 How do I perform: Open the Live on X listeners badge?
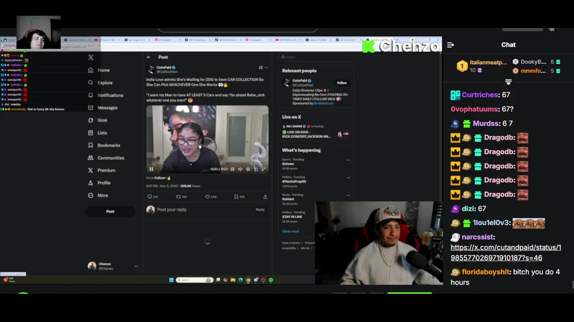tap(343, 134)
